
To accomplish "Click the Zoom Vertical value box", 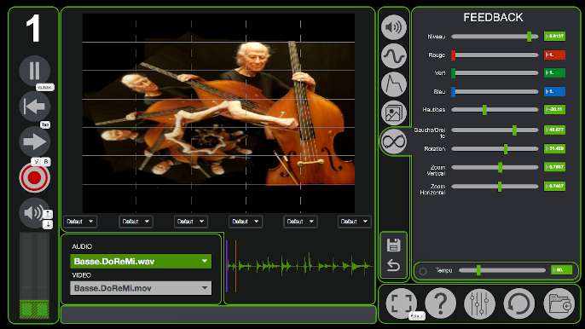I will [x=554, y=167].
